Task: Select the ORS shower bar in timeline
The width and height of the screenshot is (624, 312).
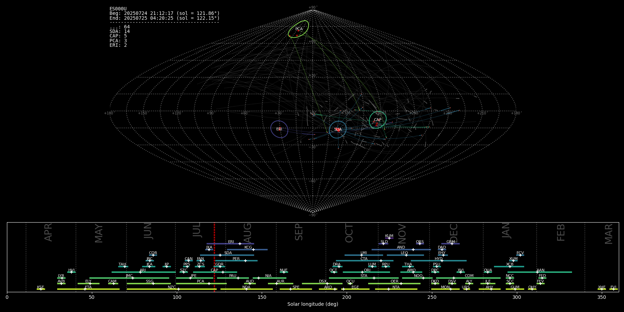Action: [x=420, y=244]
